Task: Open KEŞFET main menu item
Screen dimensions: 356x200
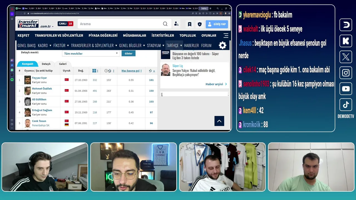Action: coord(23,36)
